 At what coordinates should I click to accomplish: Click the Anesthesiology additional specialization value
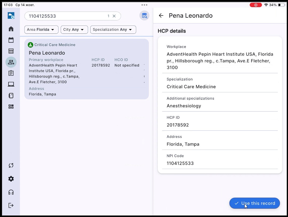tap(184, 106)
